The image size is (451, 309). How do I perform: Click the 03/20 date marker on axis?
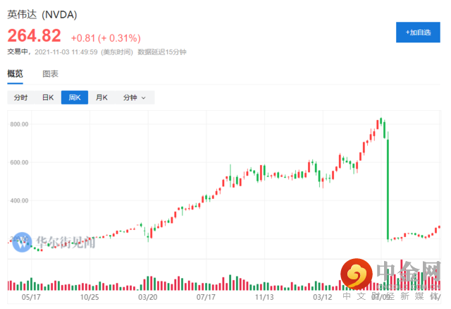[147, 297]
